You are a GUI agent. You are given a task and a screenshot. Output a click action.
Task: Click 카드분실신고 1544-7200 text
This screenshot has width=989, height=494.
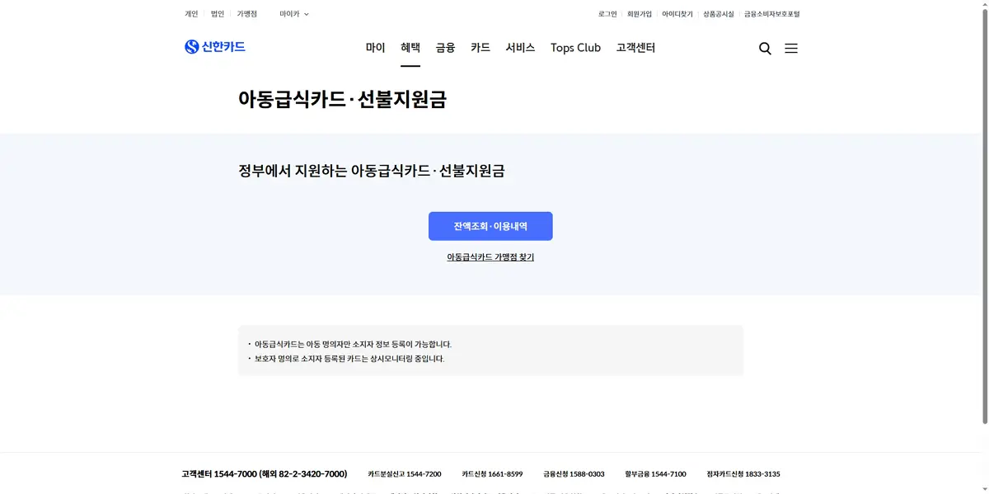pos(405,474)
